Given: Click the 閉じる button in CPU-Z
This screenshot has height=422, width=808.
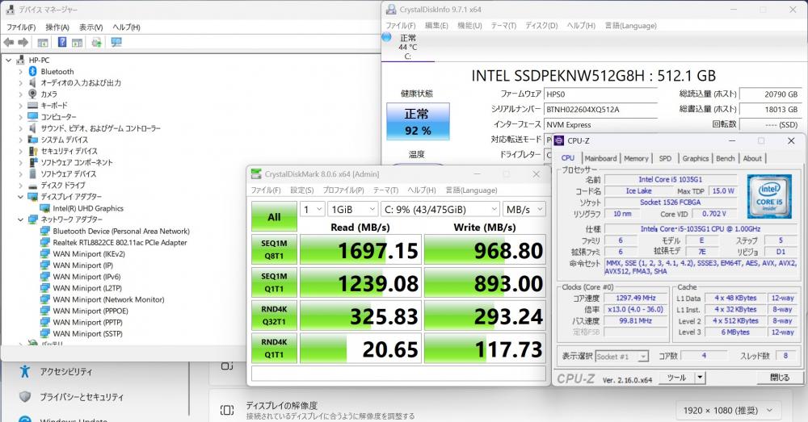Looking at the screenshot, I should 780,378.
